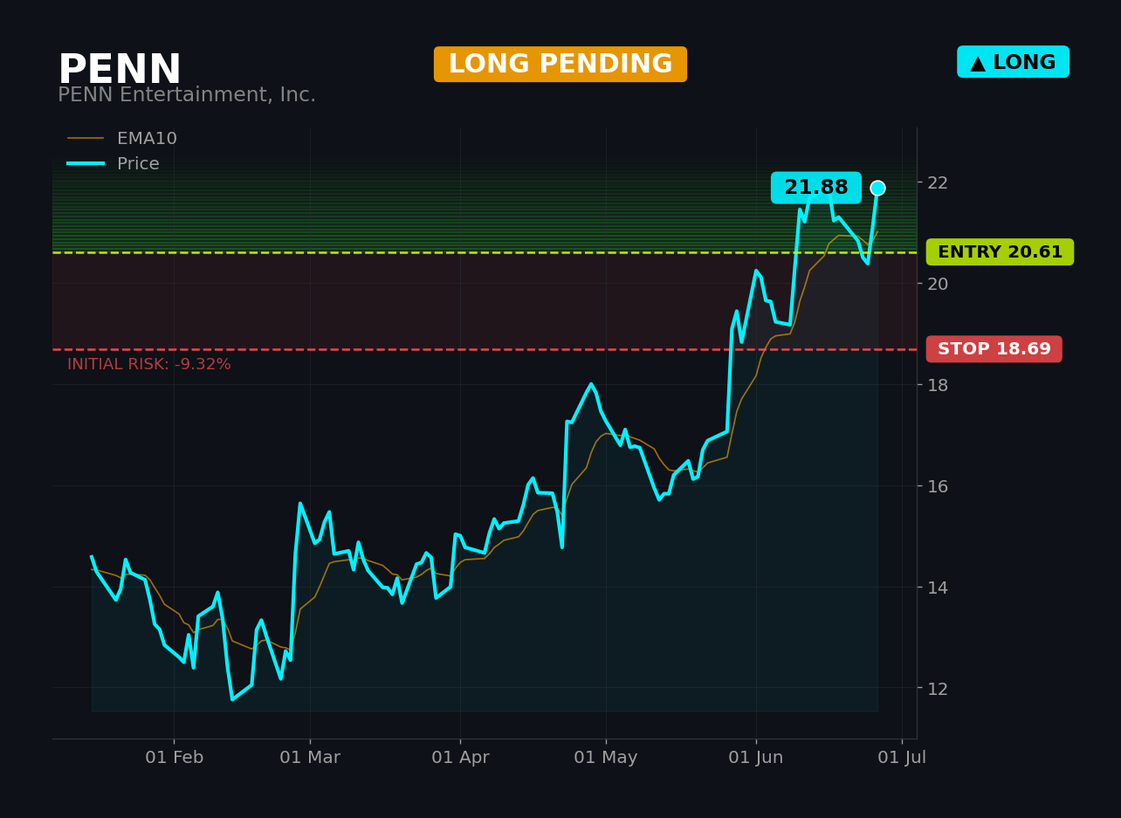Click the 01 Feb date axis label
Image resolution: width=1121 pixels, height=818 pixels.
pos(174,758)
